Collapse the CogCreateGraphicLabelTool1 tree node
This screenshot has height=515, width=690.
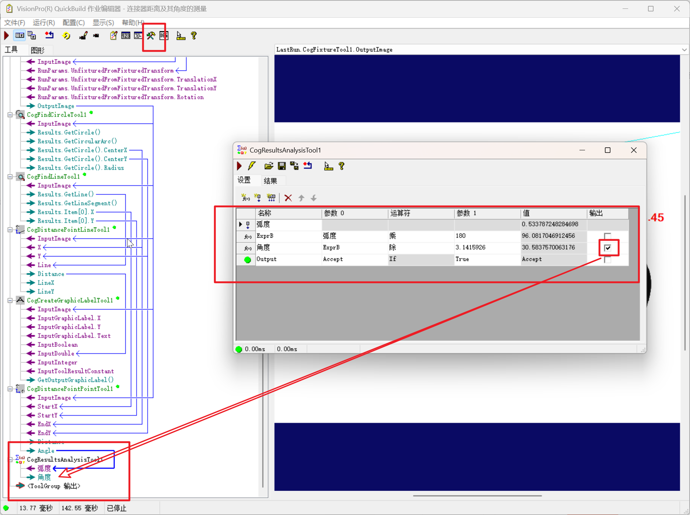tap(10, 301)
